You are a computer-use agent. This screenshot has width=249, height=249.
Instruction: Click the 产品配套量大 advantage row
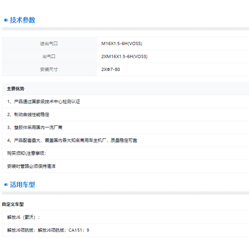[x=72, y=140]
